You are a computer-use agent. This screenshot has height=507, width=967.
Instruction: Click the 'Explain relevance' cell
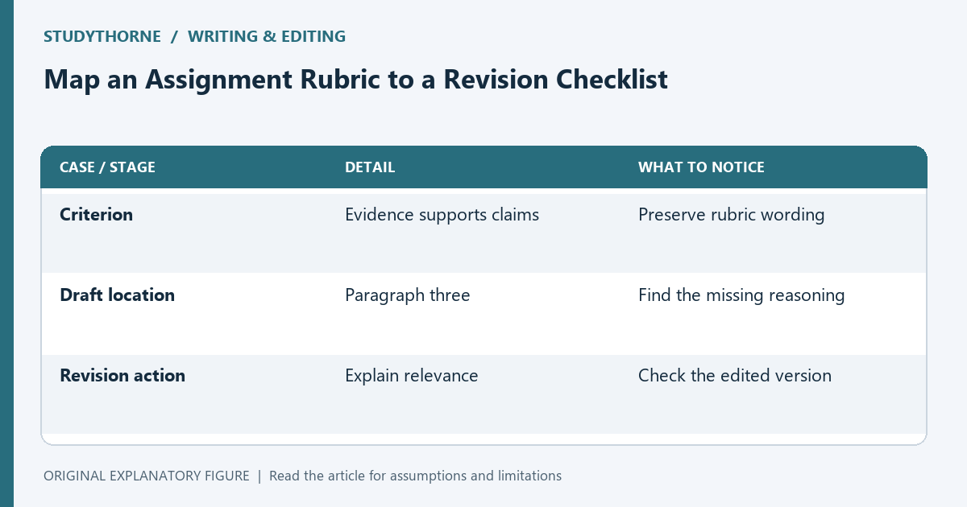[x=411, y=376]
